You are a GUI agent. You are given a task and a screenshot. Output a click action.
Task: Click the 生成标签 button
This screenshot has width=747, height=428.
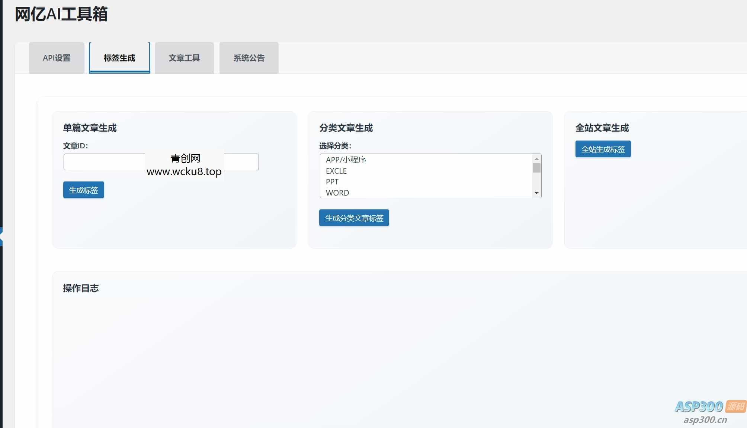[83, 190]
